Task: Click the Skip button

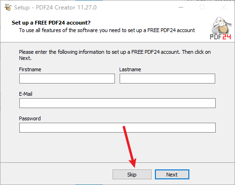Action: [132, 175]
